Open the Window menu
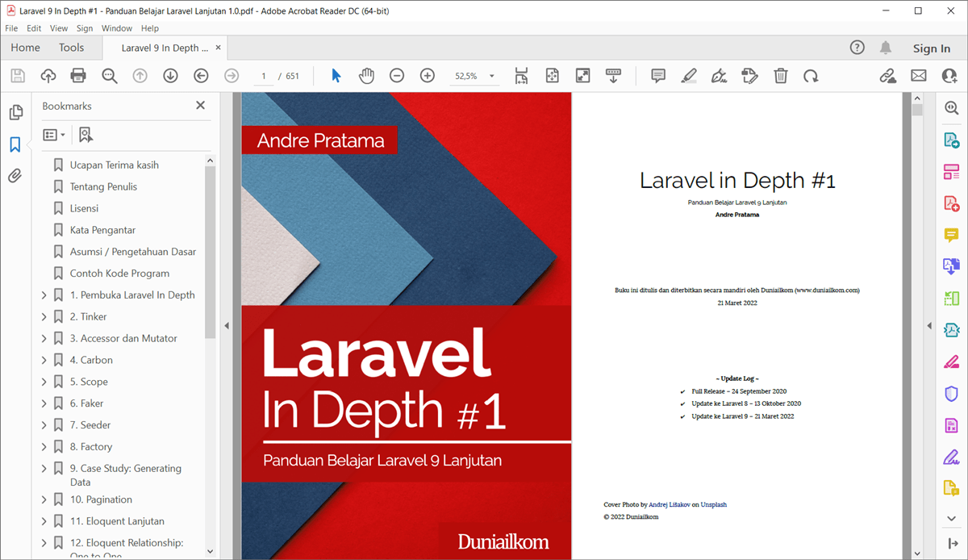 click(x=117, y=28)
